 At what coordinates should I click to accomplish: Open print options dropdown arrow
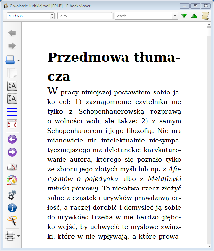19,236
